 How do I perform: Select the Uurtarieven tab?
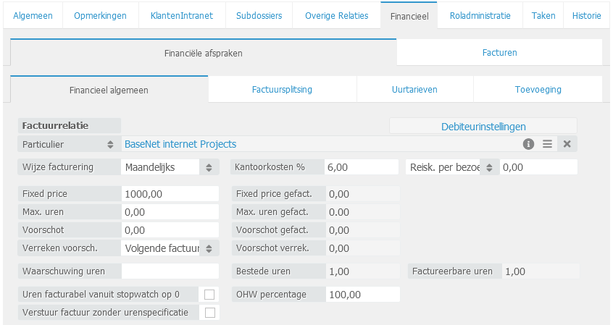click(414, 90)
